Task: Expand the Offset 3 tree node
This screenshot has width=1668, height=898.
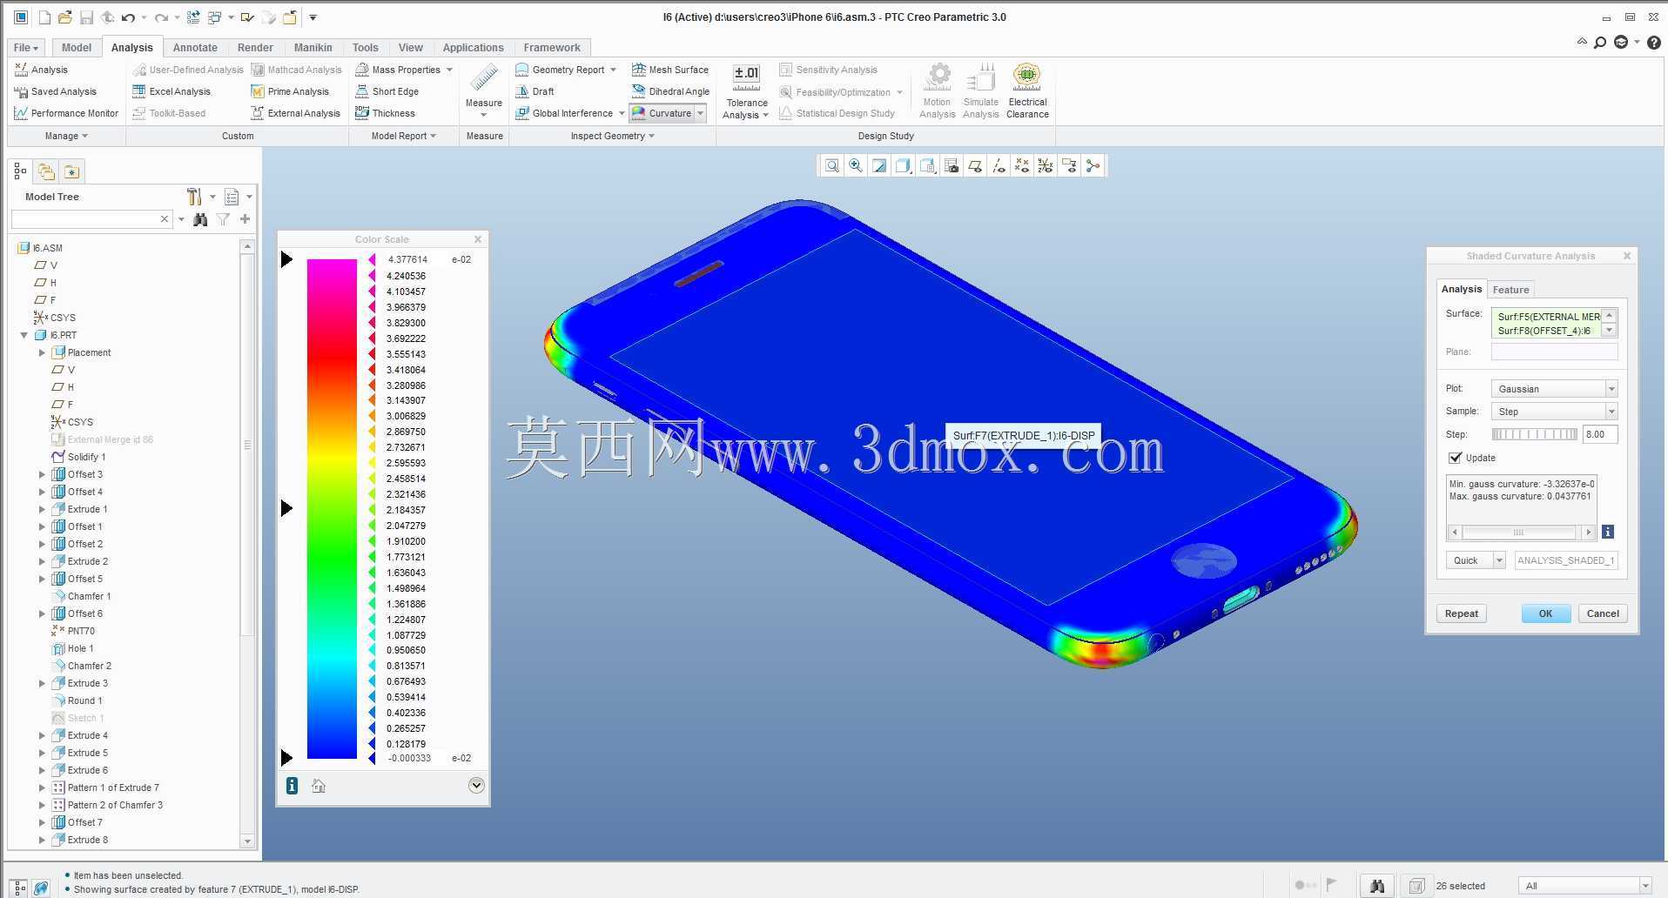Action: 42,474
